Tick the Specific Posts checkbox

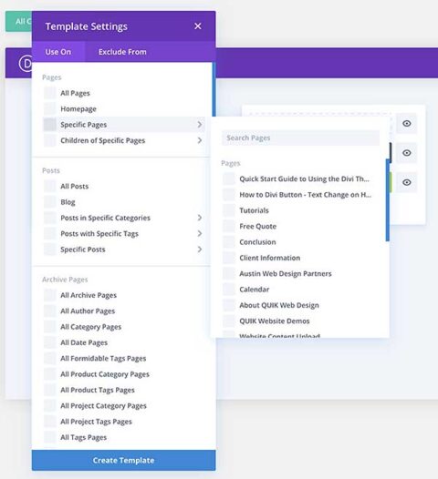(49, 250)
